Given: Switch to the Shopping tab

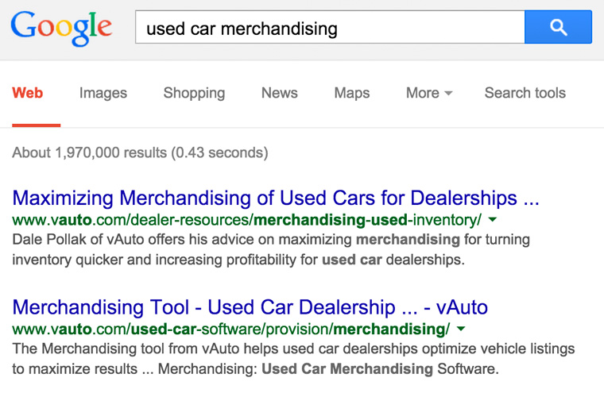Looking at the screenshot, I should (x=194, y=93).
